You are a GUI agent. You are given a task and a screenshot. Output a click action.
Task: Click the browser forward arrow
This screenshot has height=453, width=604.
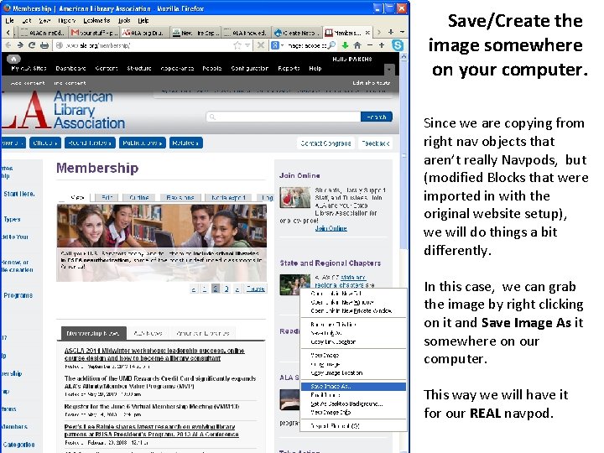pos(19,45)
